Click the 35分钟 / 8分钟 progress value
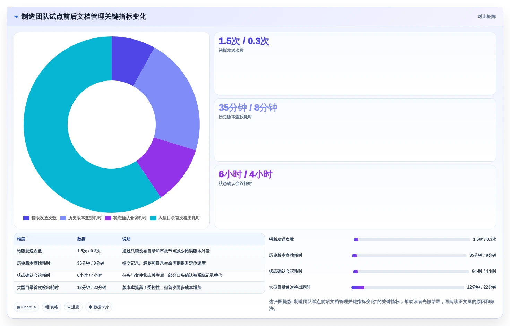 tap(483, 255)
